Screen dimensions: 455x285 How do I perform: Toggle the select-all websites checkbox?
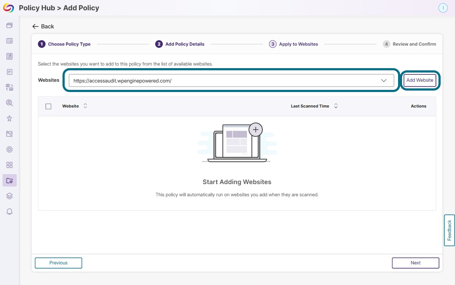(49, 106)
